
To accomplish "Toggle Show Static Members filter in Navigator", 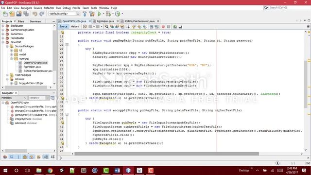I will point(18,157).
